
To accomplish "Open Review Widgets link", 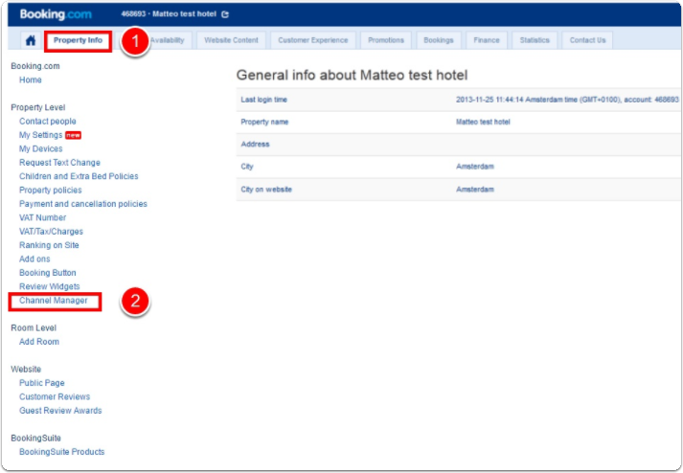I will point(50,286).
